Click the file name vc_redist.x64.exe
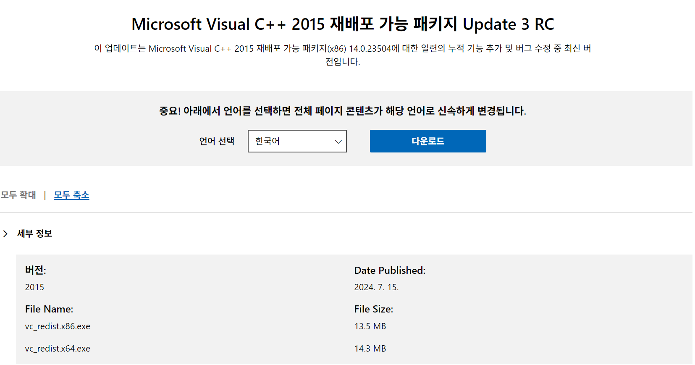This screenshot has width=695, height=365. (58, 349)
